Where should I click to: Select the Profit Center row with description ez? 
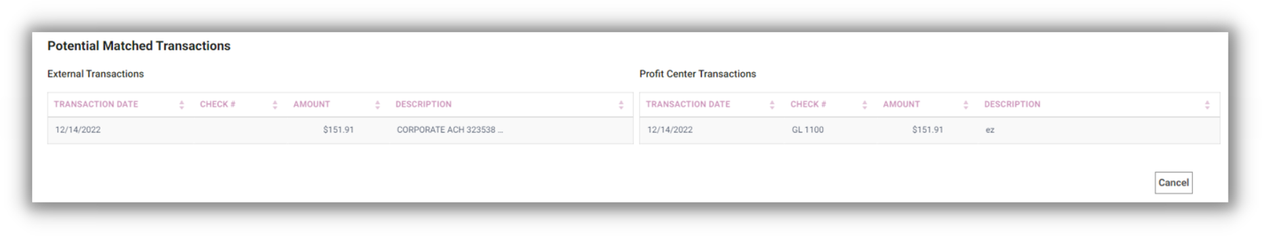[x=929, y=130]
